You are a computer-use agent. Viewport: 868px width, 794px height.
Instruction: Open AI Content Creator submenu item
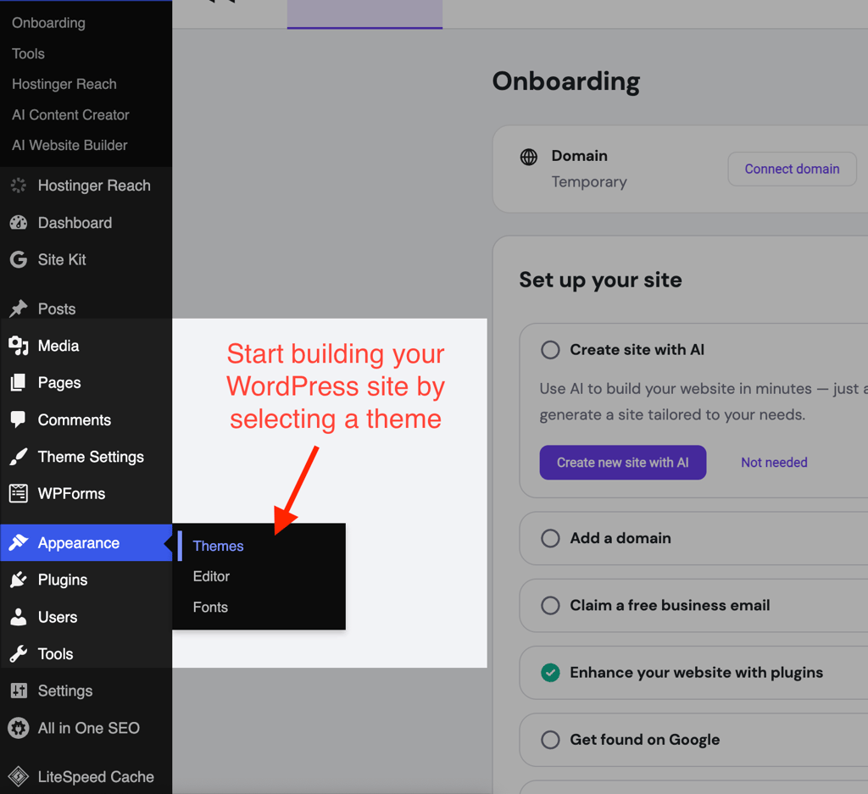(x=70, y=114)
